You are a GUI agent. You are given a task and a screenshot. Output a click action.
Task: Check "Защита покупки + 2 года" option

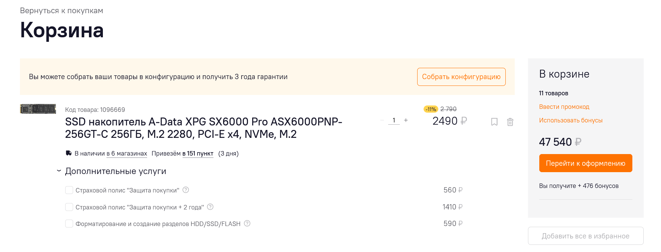click(69, 207)
